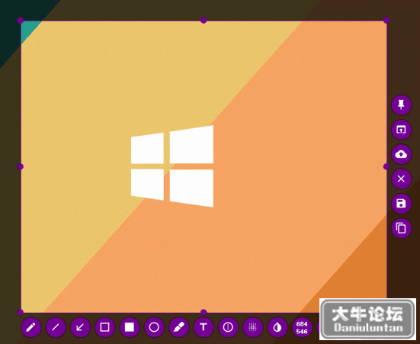Screen dimensions: 420x344
Task: Copy the selection to clipboard
Action: (x=401, y=228)
